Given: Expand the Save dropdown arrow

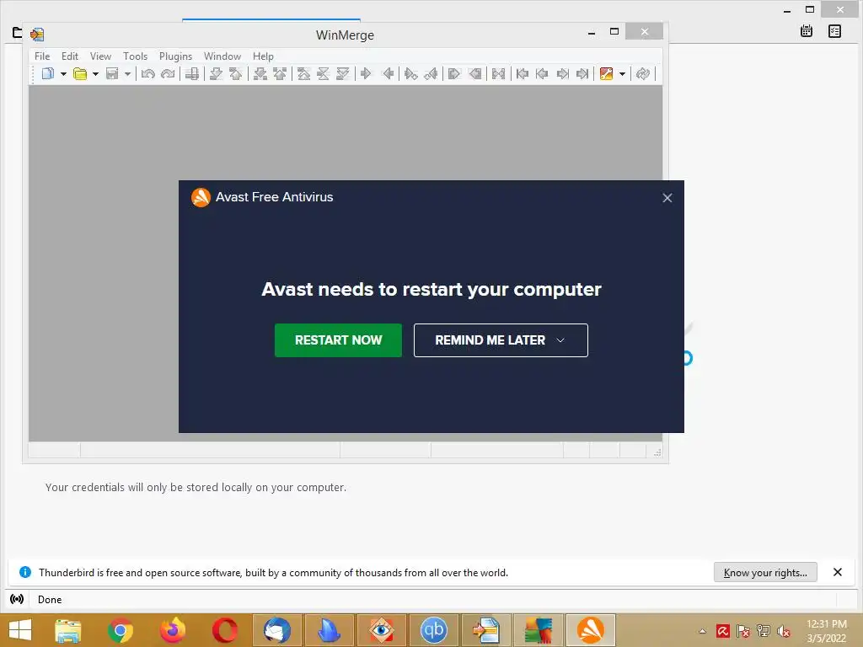Looking at the screenshot, I should (x=127, y=73).
